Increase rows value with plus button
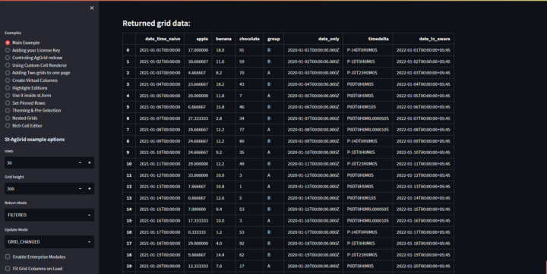The height and width of the screenshot is (274, 547). coord(90,162)
